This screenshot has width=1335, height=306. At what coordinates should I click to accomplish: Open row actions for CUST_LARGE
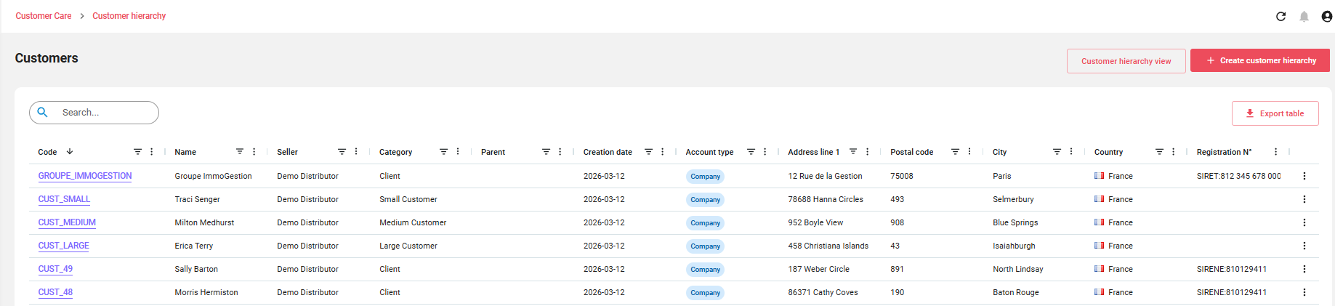pos(1304,246)
